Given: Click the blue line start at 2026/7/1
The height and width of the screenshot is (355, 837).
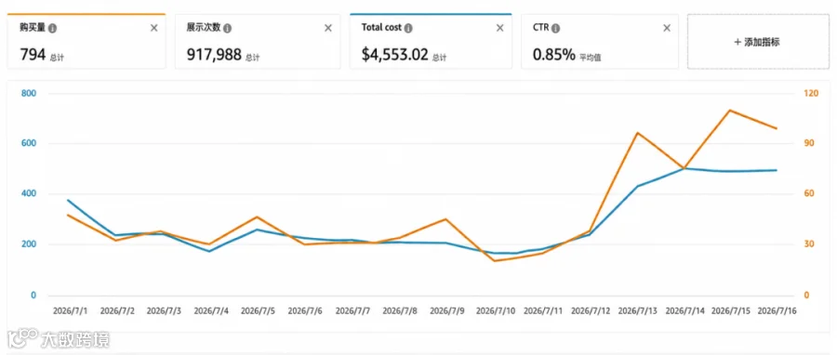Looking at the screenshot, I should coord(68,200).
